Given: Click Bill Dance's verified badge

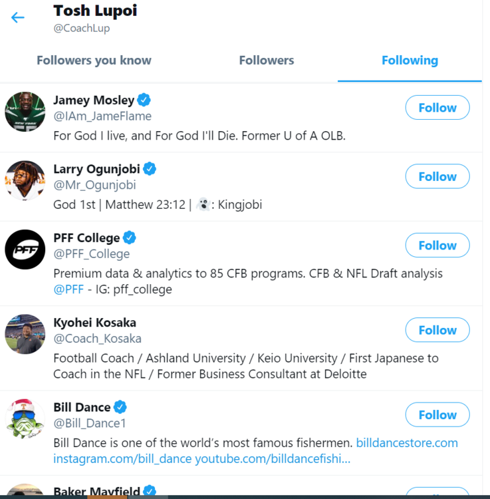Looking at the screenshot, I should [x=120, y=407].
